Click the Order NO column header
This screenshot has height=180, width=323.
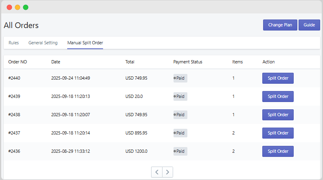coord(18,62)
